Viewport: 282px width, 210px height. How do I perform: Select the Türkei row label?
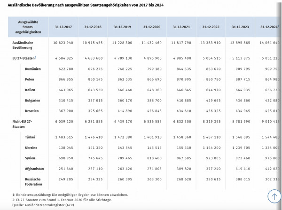[x=30, y=137]
